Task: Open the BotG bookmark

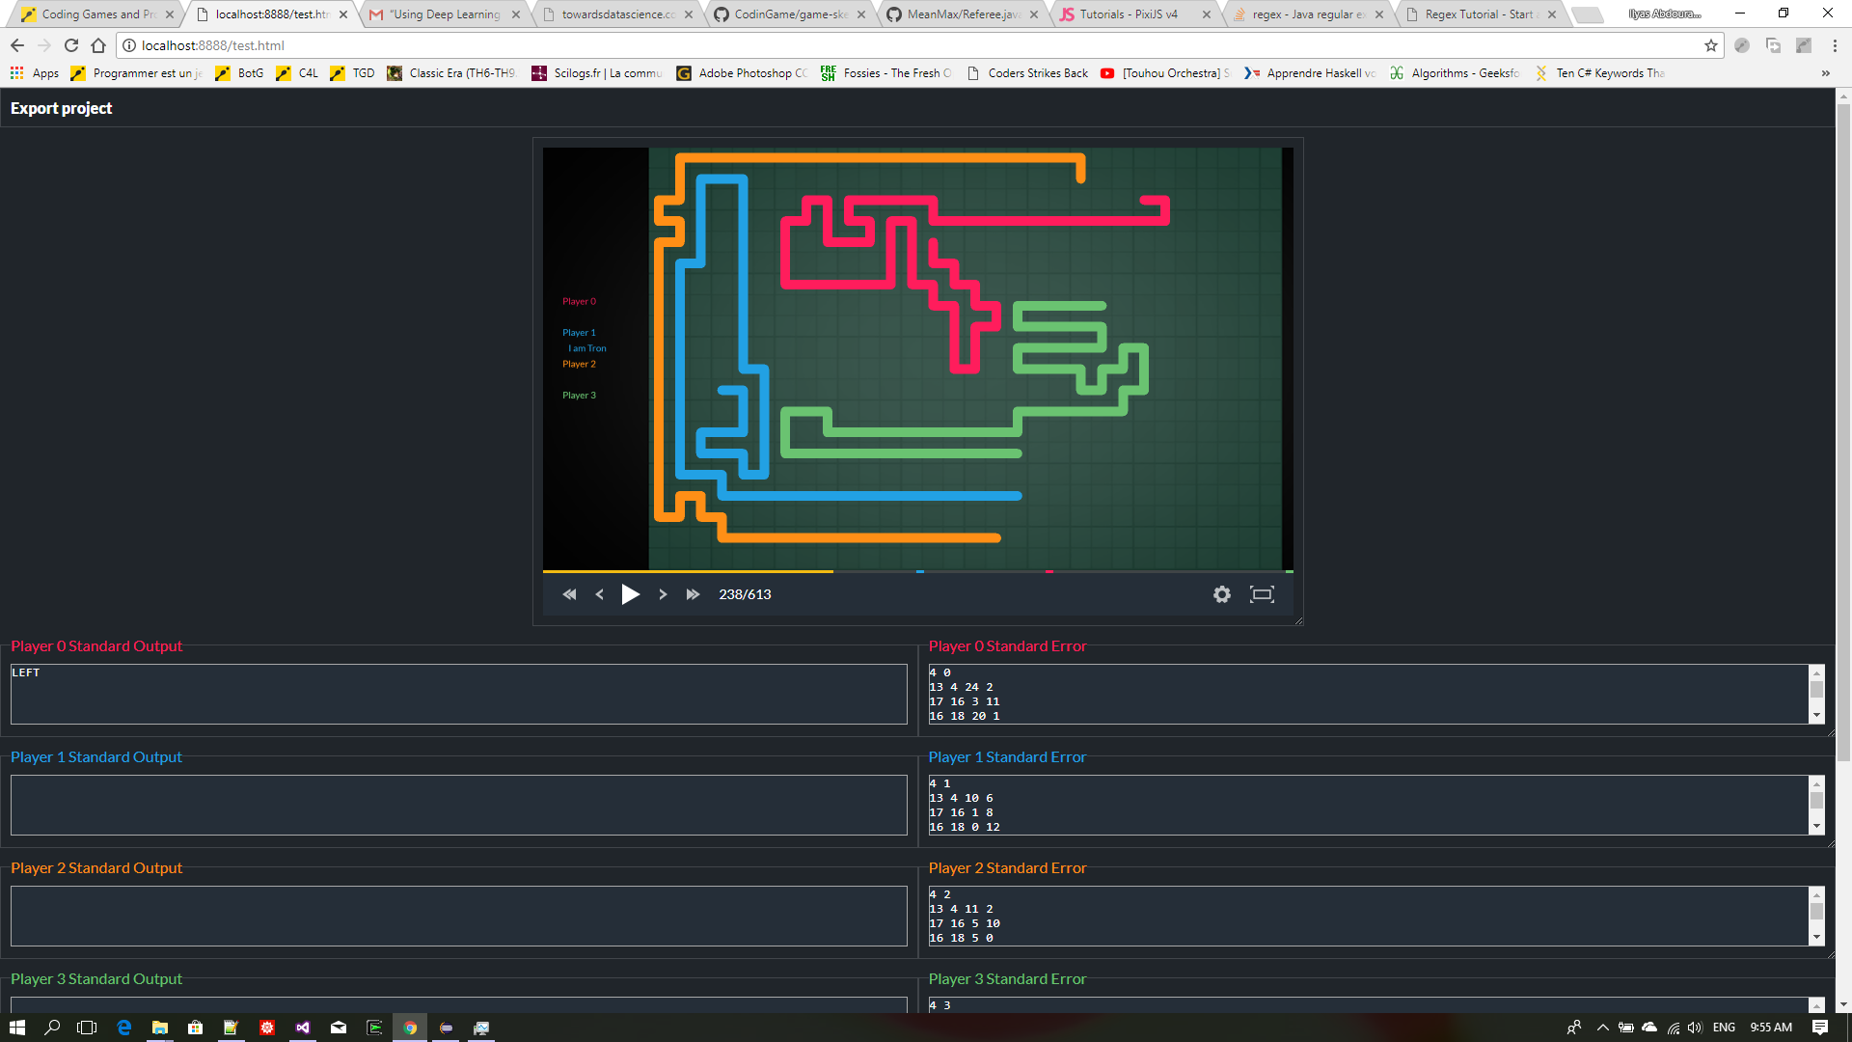Action: click(x=240, y=73)
